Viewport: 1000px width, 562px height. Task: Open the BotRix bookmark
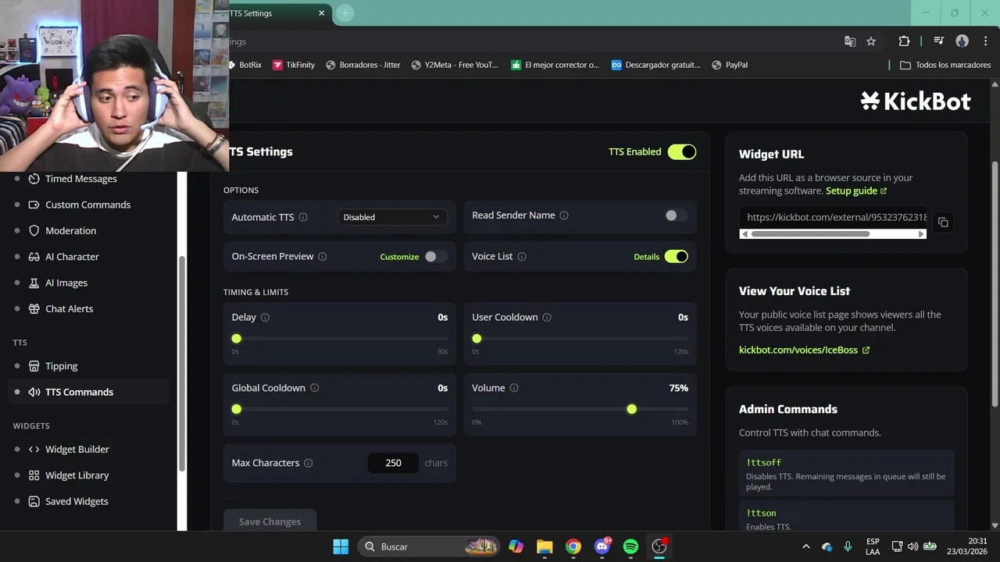(246, 65)
